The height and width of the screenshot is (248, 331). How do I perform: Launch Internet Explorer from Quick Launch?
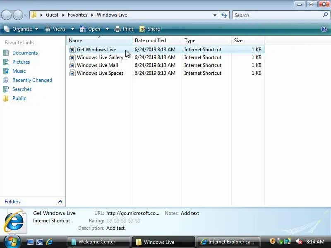pos(49,242)
